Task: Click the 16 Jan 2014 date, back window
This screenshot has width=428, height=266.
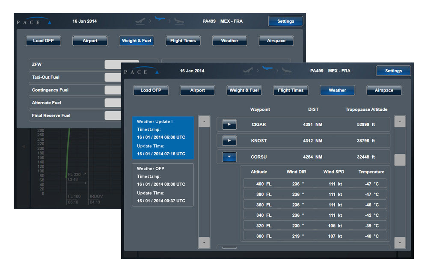Action: [x=84, y=21]
